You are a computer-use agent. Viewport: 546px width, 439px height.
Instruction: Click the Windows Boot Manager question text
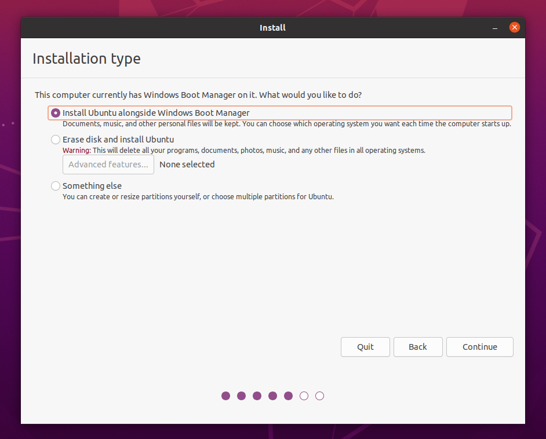pos(198,95)
